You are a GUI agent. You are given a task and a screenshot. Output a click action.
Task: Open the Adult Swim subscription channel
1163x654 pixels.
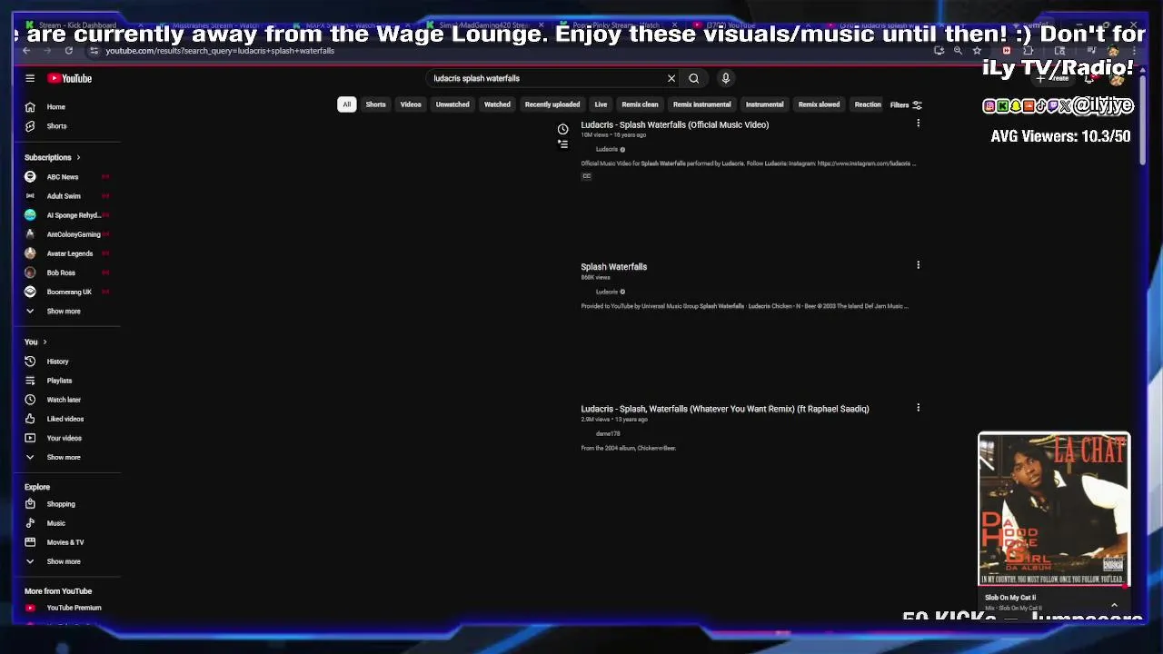pos(64,196)
